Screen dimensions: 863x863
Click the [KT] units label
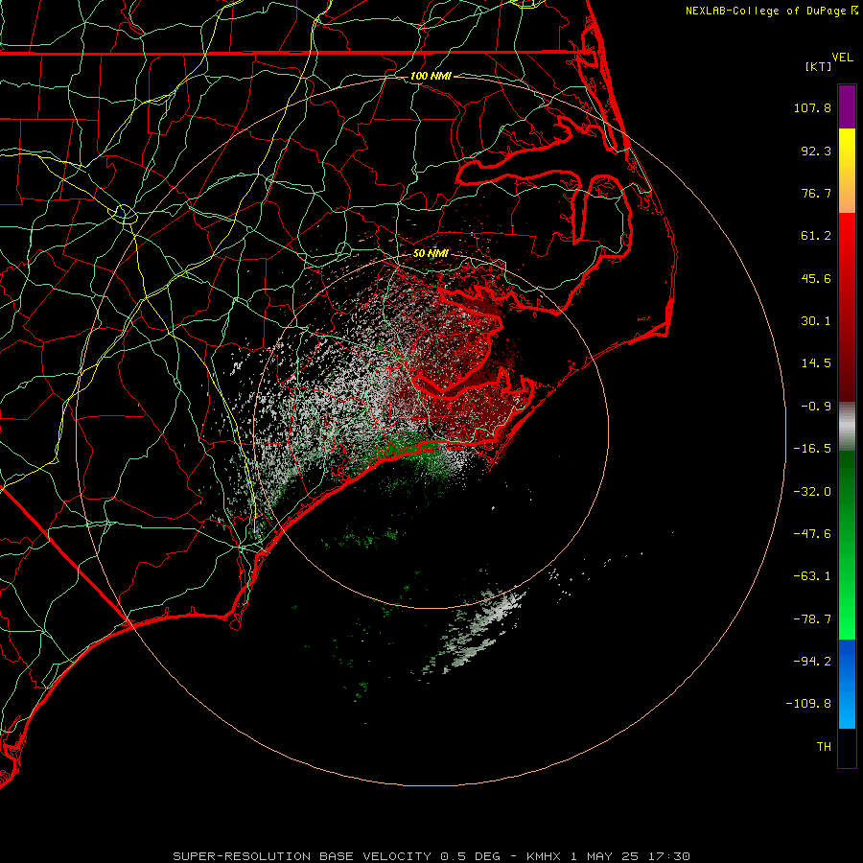(x=819, y=66)
